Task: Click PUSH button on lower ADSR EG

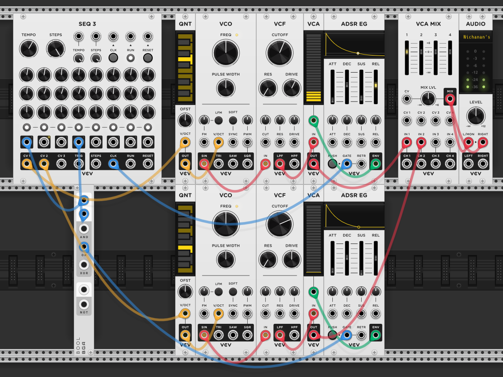Action: pyautogui.click(x=332, y=335)
